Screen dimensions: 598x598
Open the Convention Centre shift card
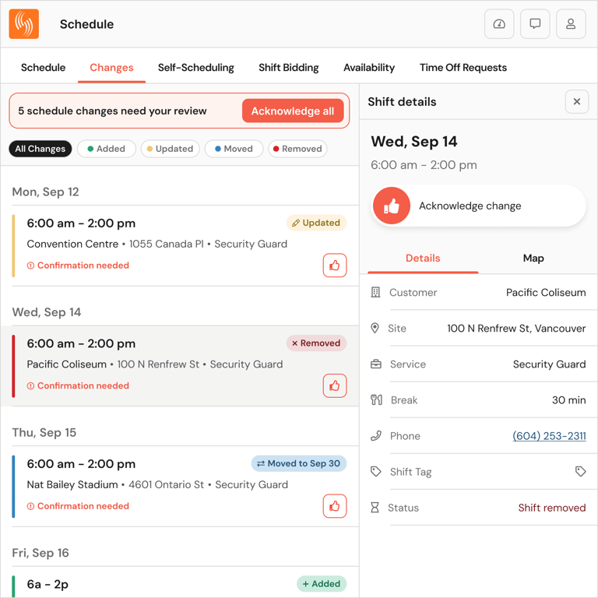pyautogui.click(x=179, y=246)
